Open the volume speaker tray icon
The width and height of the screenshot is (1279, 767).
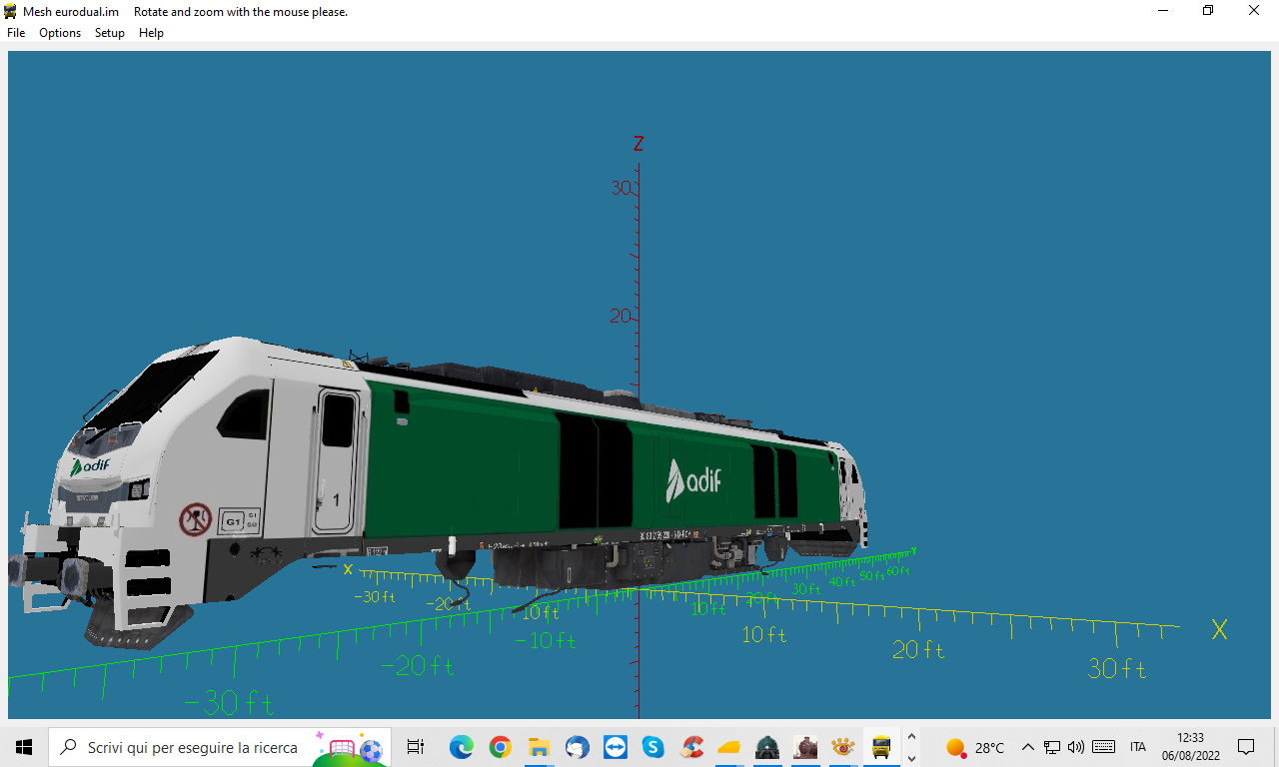point(1076,747)
